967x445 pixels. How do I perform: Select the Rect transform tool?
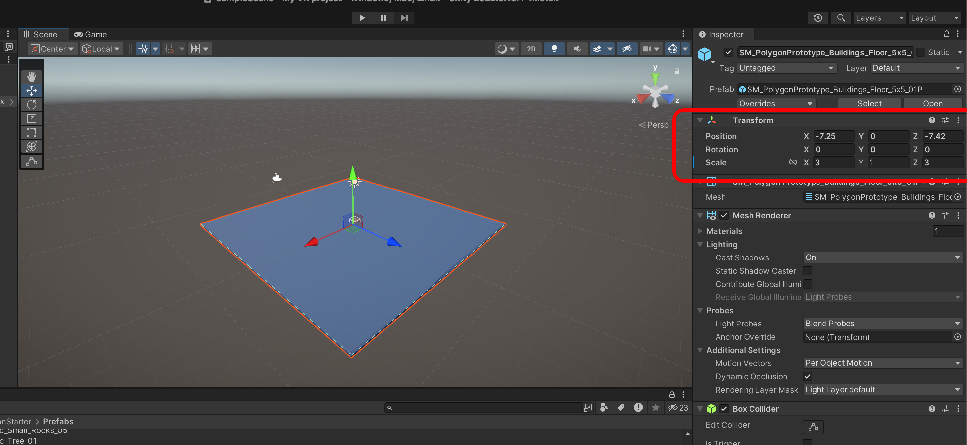pyautogui.click(x=32, y=133)
